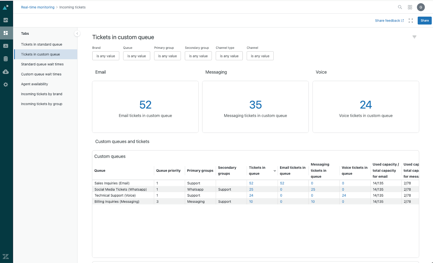This screenshot has width=433, height=263.
Task: Click the user avatar G icon
Action: (x=421, y=7)
